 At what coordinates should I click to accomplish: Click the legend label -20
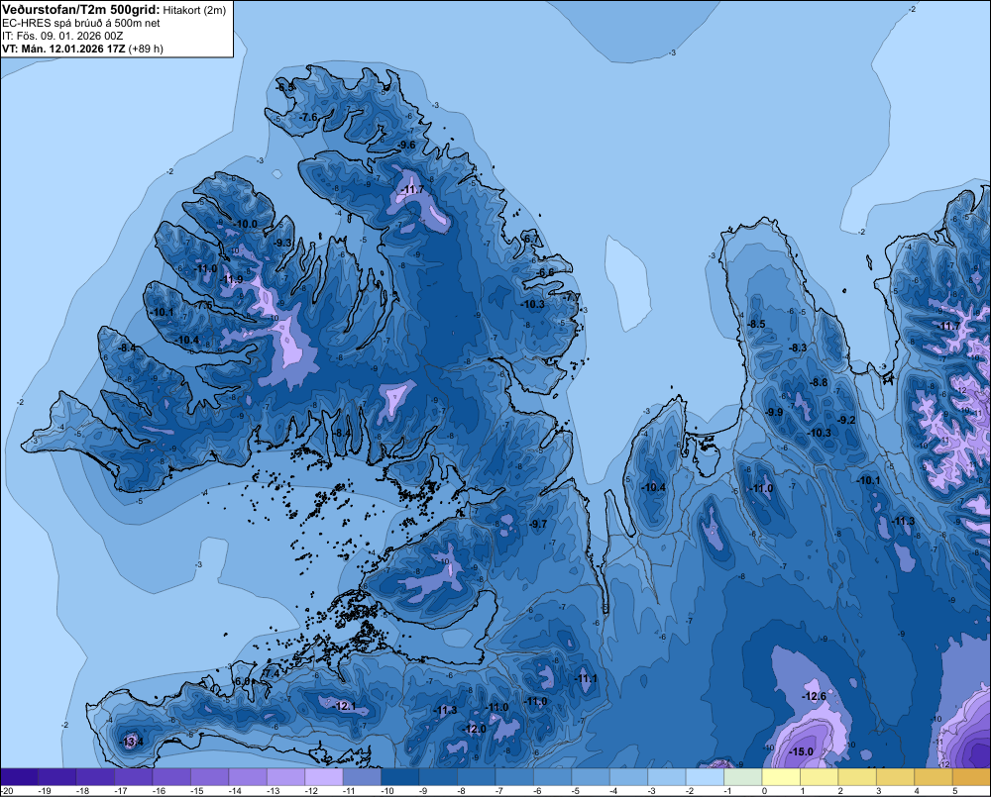tap(7, 791)
